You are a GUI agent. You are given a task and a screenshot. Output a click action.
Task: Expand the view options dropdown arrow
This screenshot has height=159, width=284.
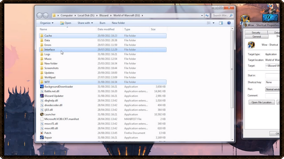[x=213, y=23]
